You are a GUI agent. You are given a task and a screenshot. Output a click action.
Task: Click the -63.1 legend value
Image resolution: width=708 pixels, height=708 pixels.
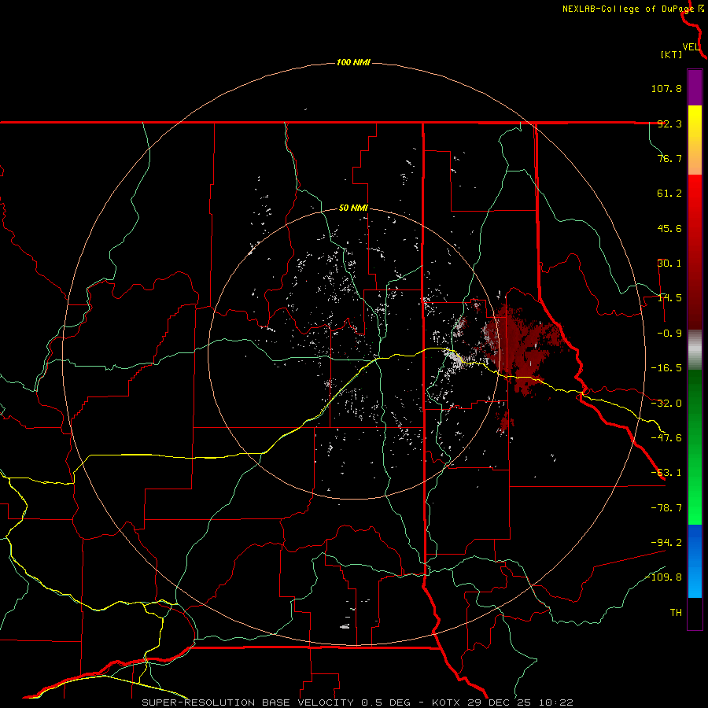tap(666, 473)
